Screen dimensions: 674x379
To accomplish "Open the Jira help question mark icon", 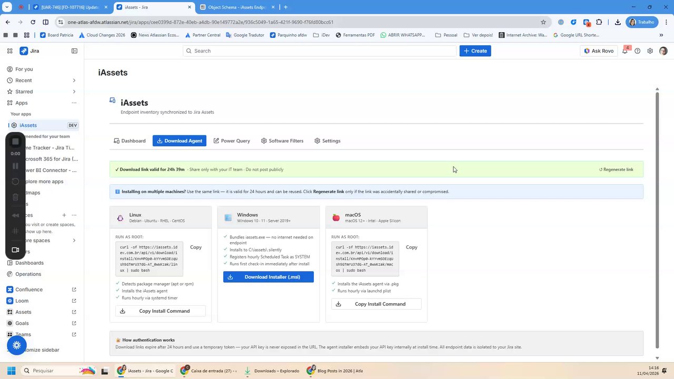I will (x=638, y=51).
